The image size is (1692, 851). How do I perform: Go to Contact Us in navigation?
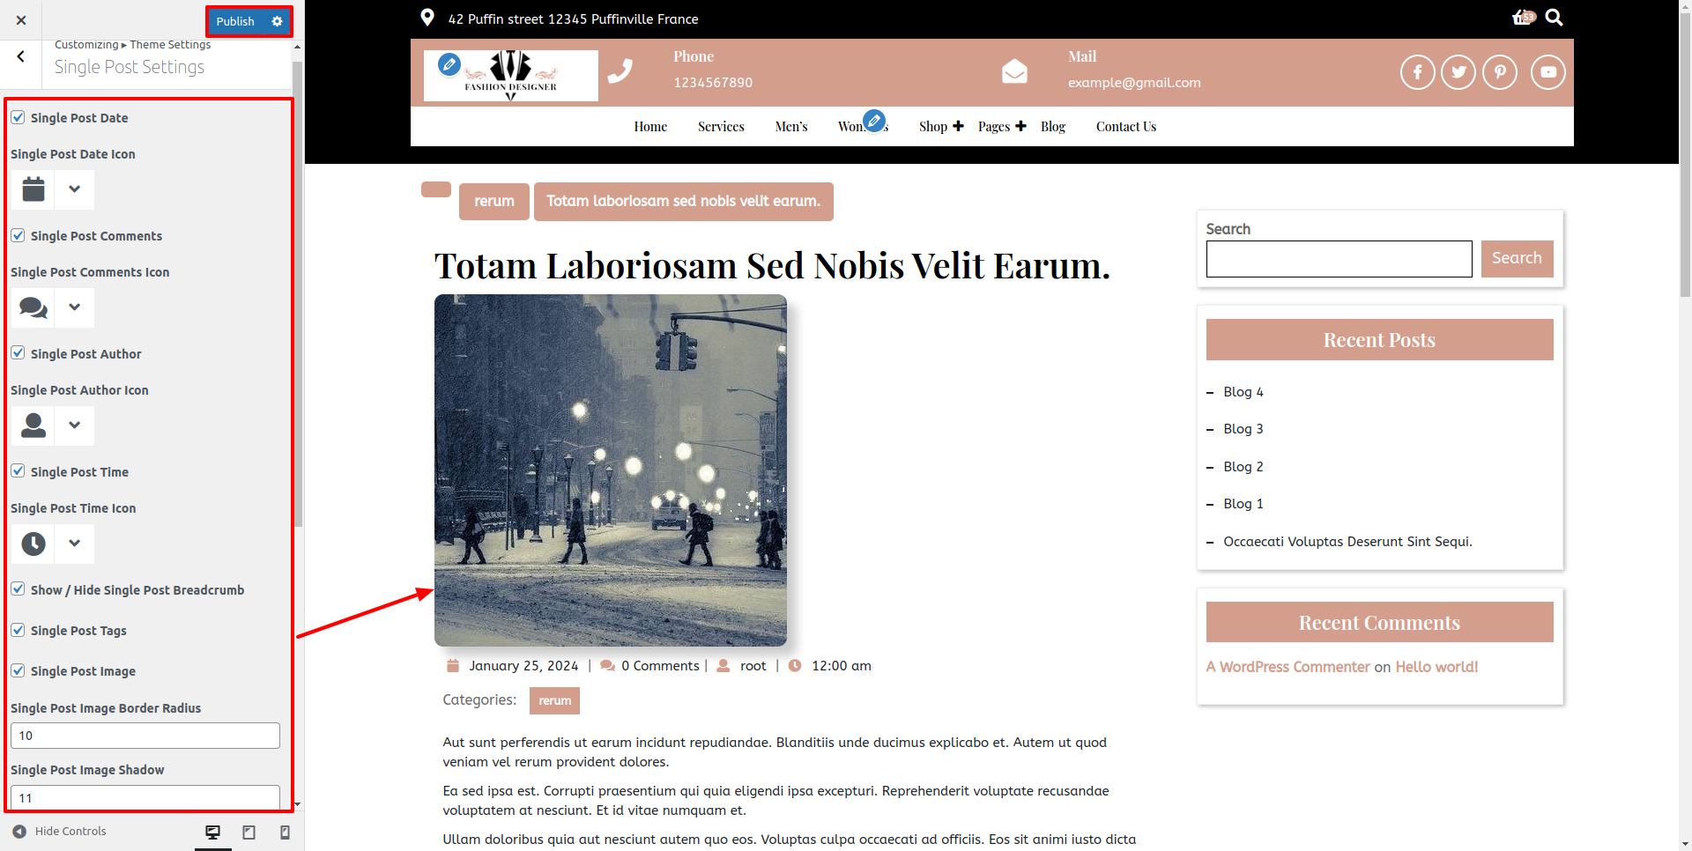[1125, 127]
